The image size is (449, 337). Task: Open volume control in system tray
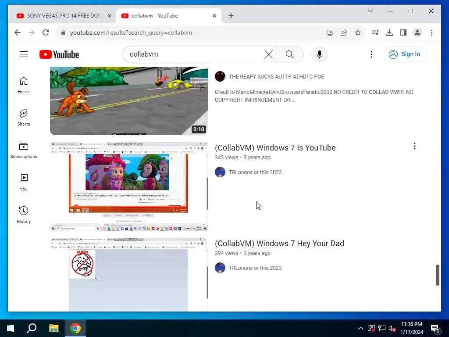click(x=392, y=328)
